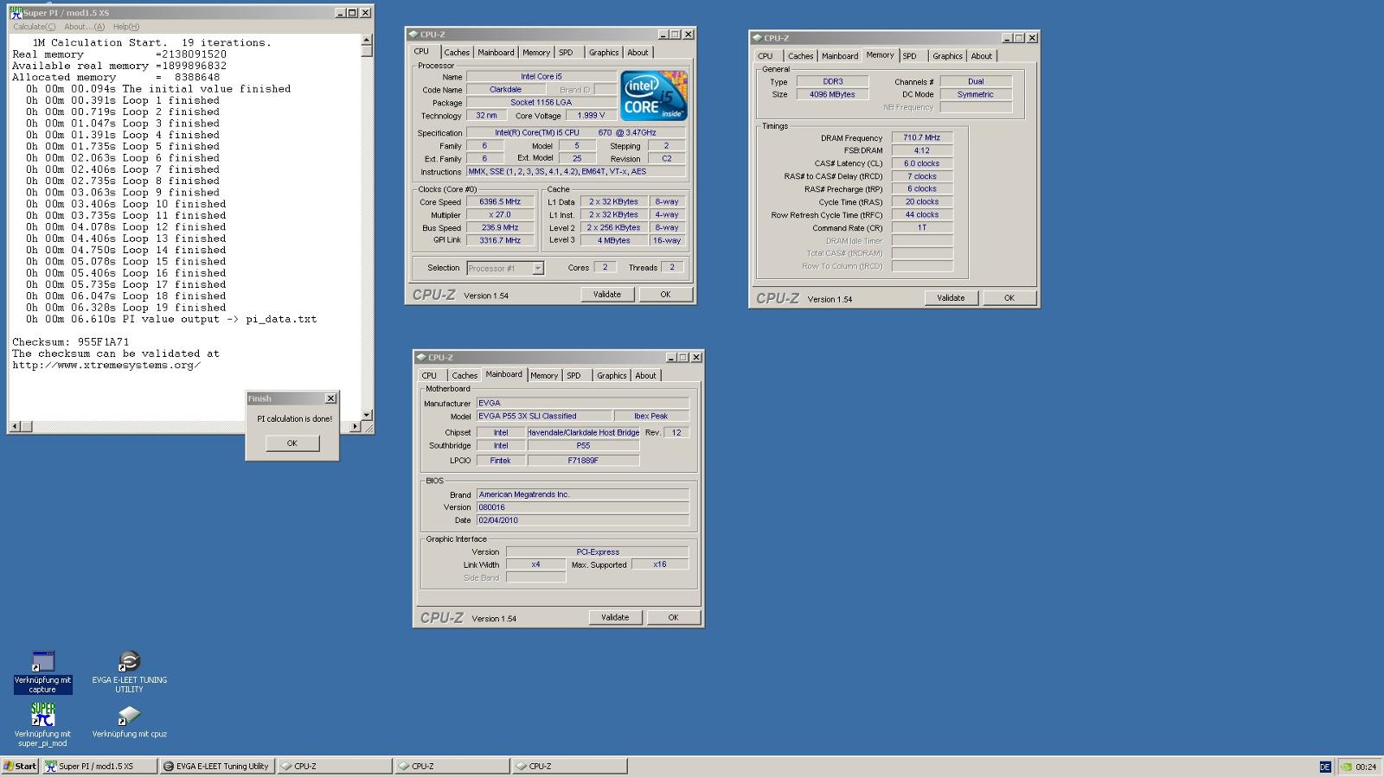Click the Bus Speed 236.9 MHz value
This screenshot has width=1384, height=777.
pyautogui.click(x=500, y=228)
